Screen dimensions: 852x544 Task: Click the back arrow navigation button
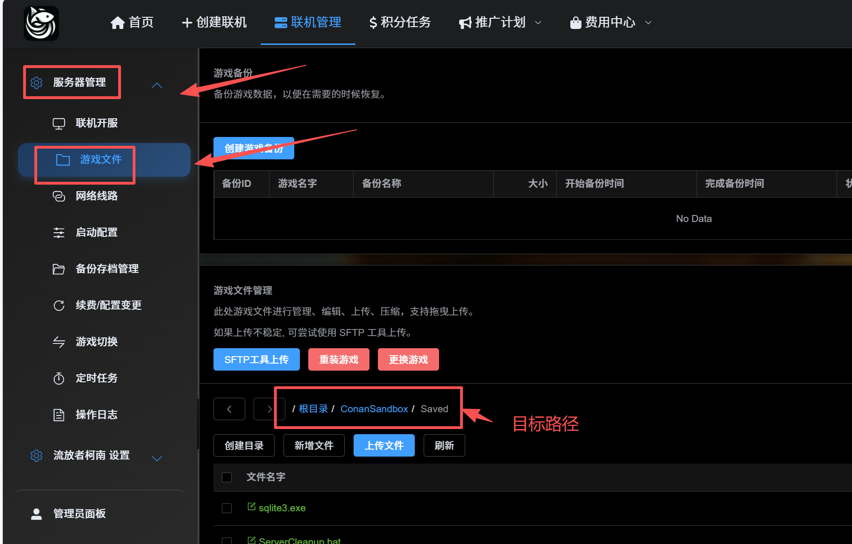point(229,409)
